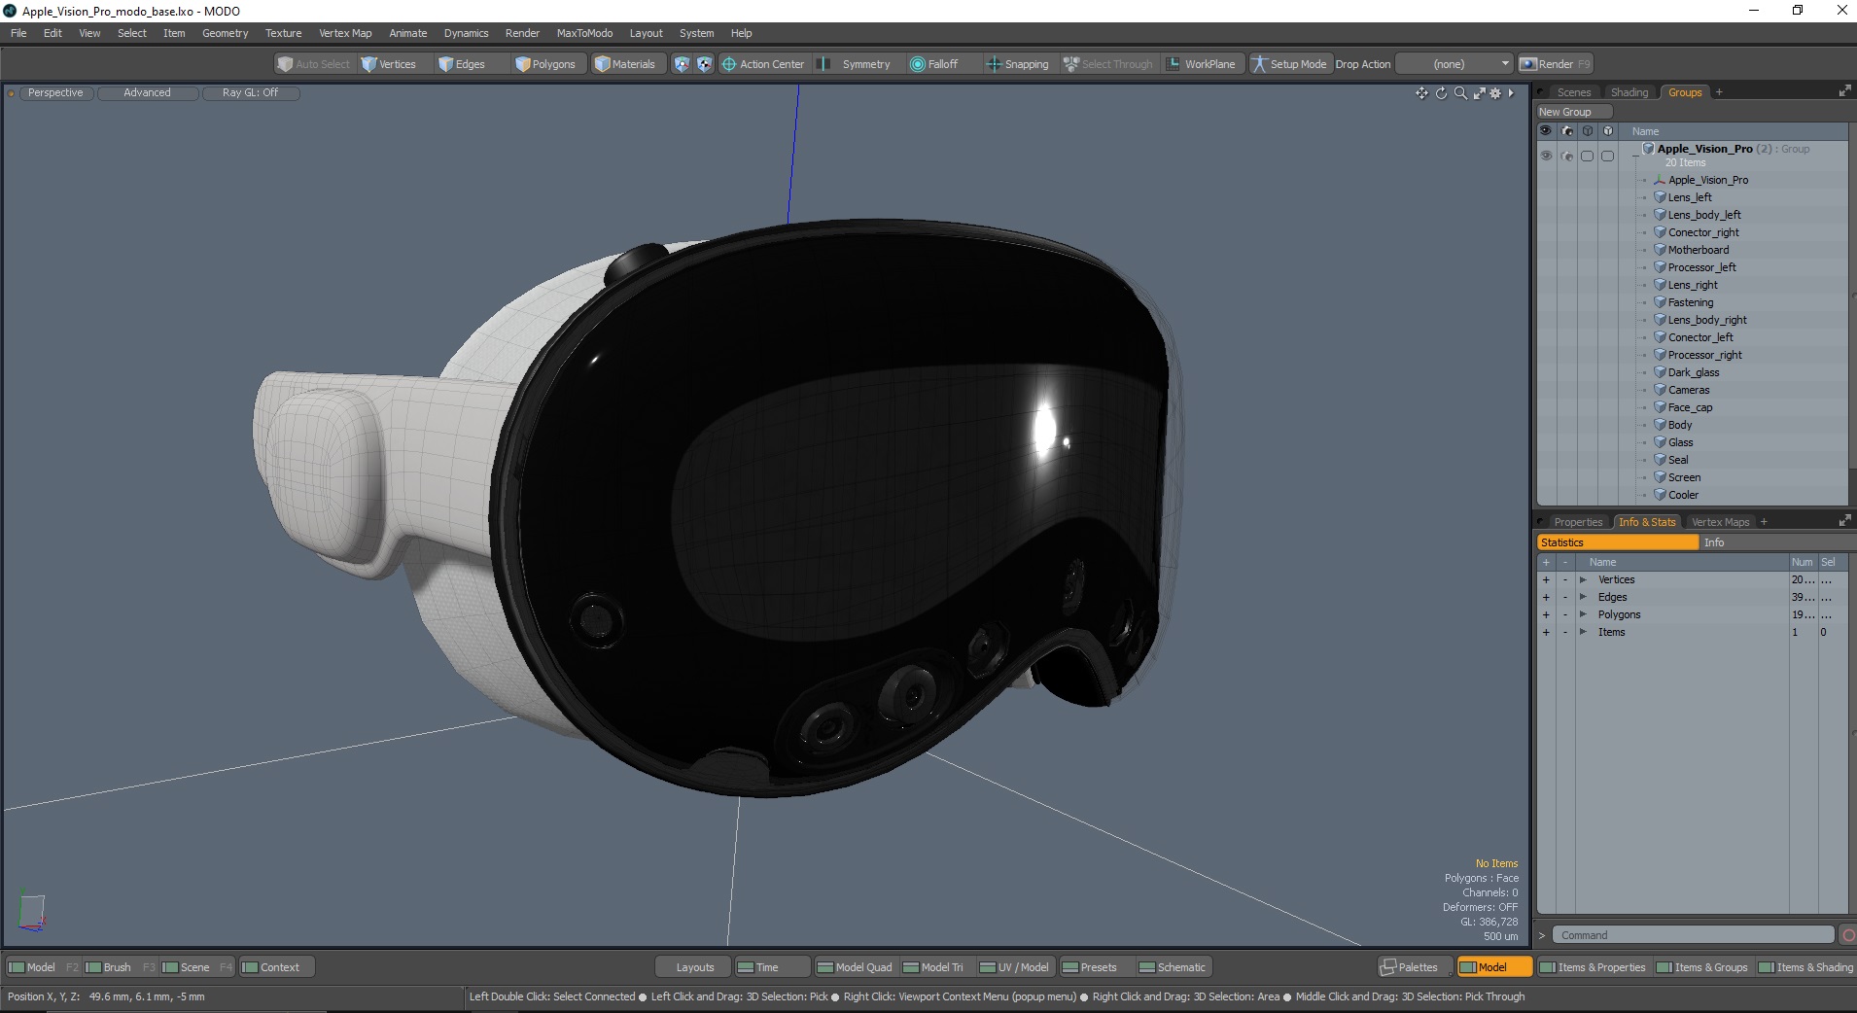Add a new tab next to Groups
This screenshot has height=1013, width=1857.
tap(1719, 92)
